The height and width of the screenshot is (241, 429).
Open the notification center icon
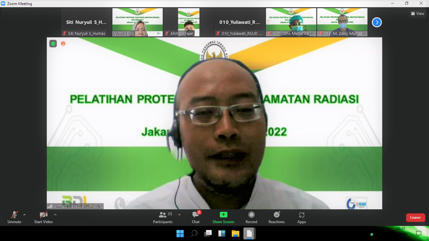[x=418, y=233]
